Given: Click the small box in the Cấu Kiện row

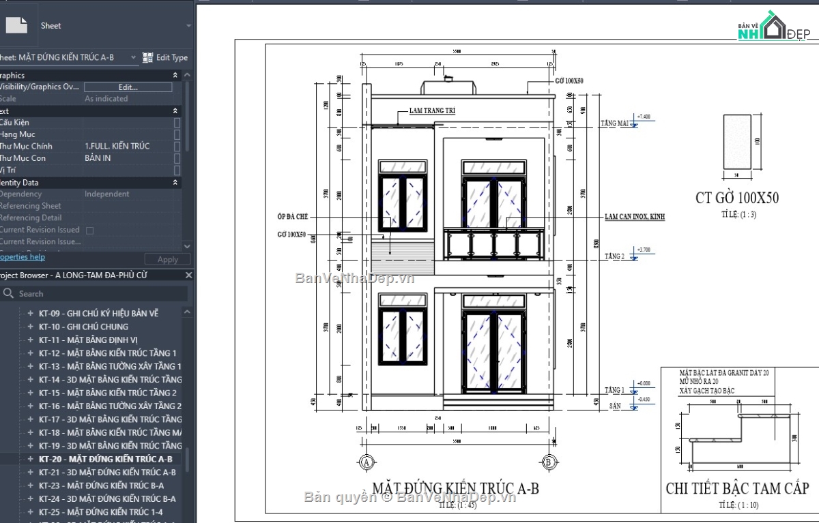Looking at the screenshot, I should [177, 123].
